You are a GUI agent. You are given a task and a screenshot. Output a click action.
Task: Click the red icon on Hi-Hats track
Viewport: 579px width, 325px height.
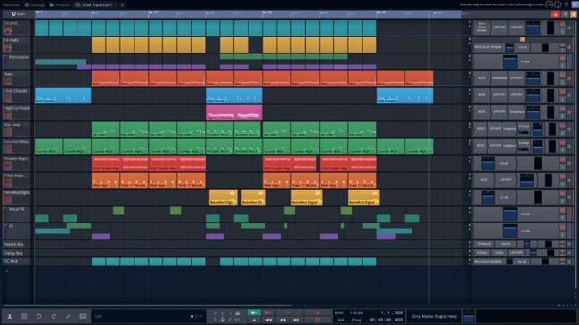[x=7, y=48]
